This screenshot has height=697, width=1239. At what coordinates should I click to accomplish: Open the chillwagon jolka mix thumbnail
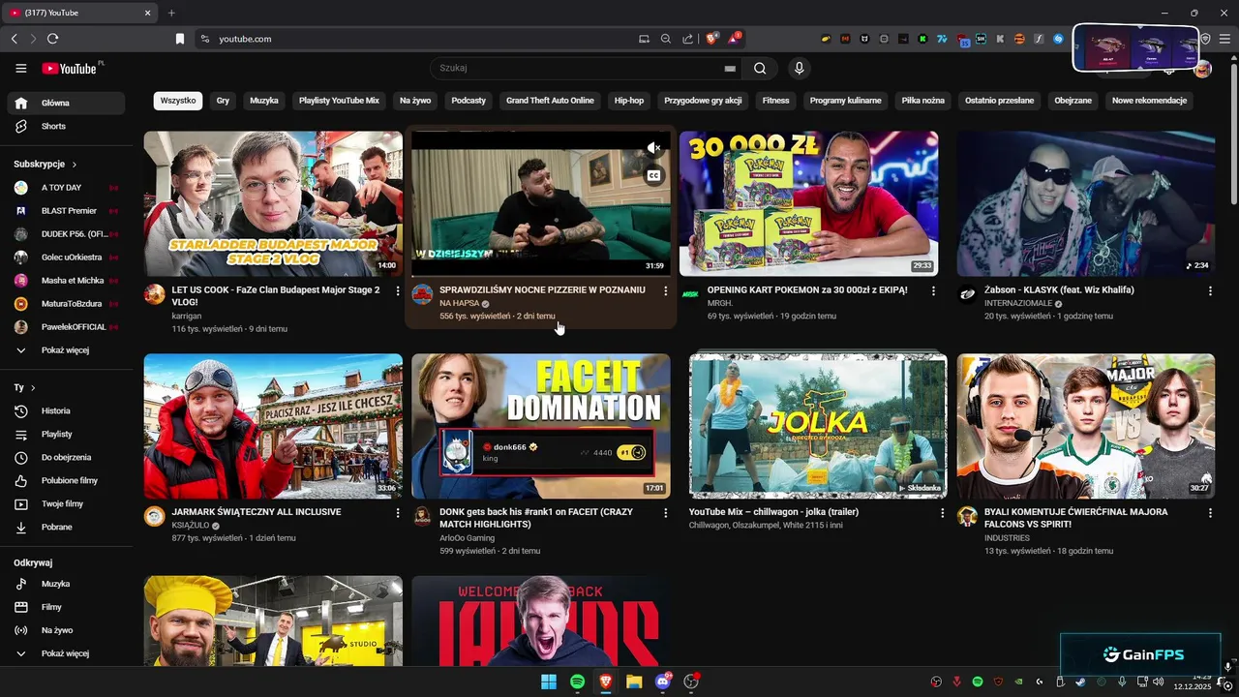click(818, 426)
